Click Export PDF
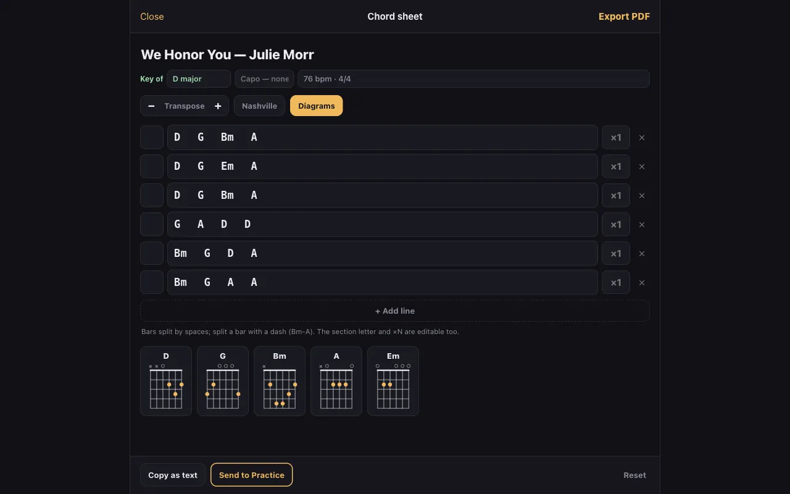 (x=624, y=17)
